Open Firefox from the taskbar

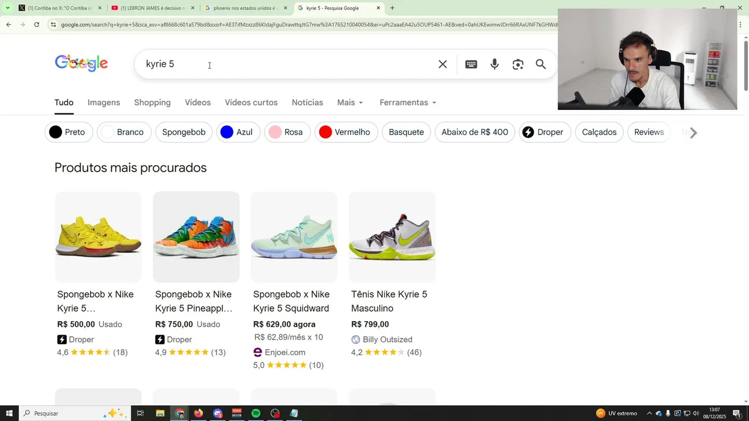click(198, 413)
